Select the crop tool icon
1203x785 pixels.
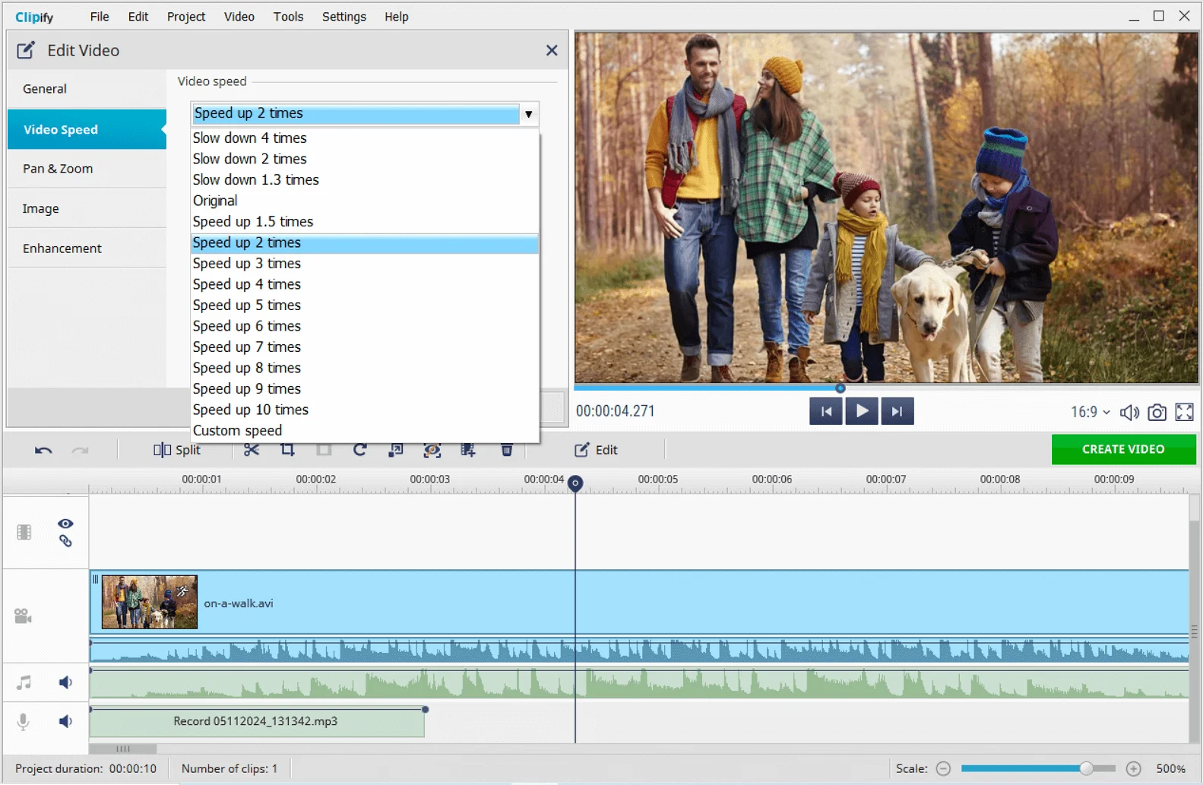287,450
